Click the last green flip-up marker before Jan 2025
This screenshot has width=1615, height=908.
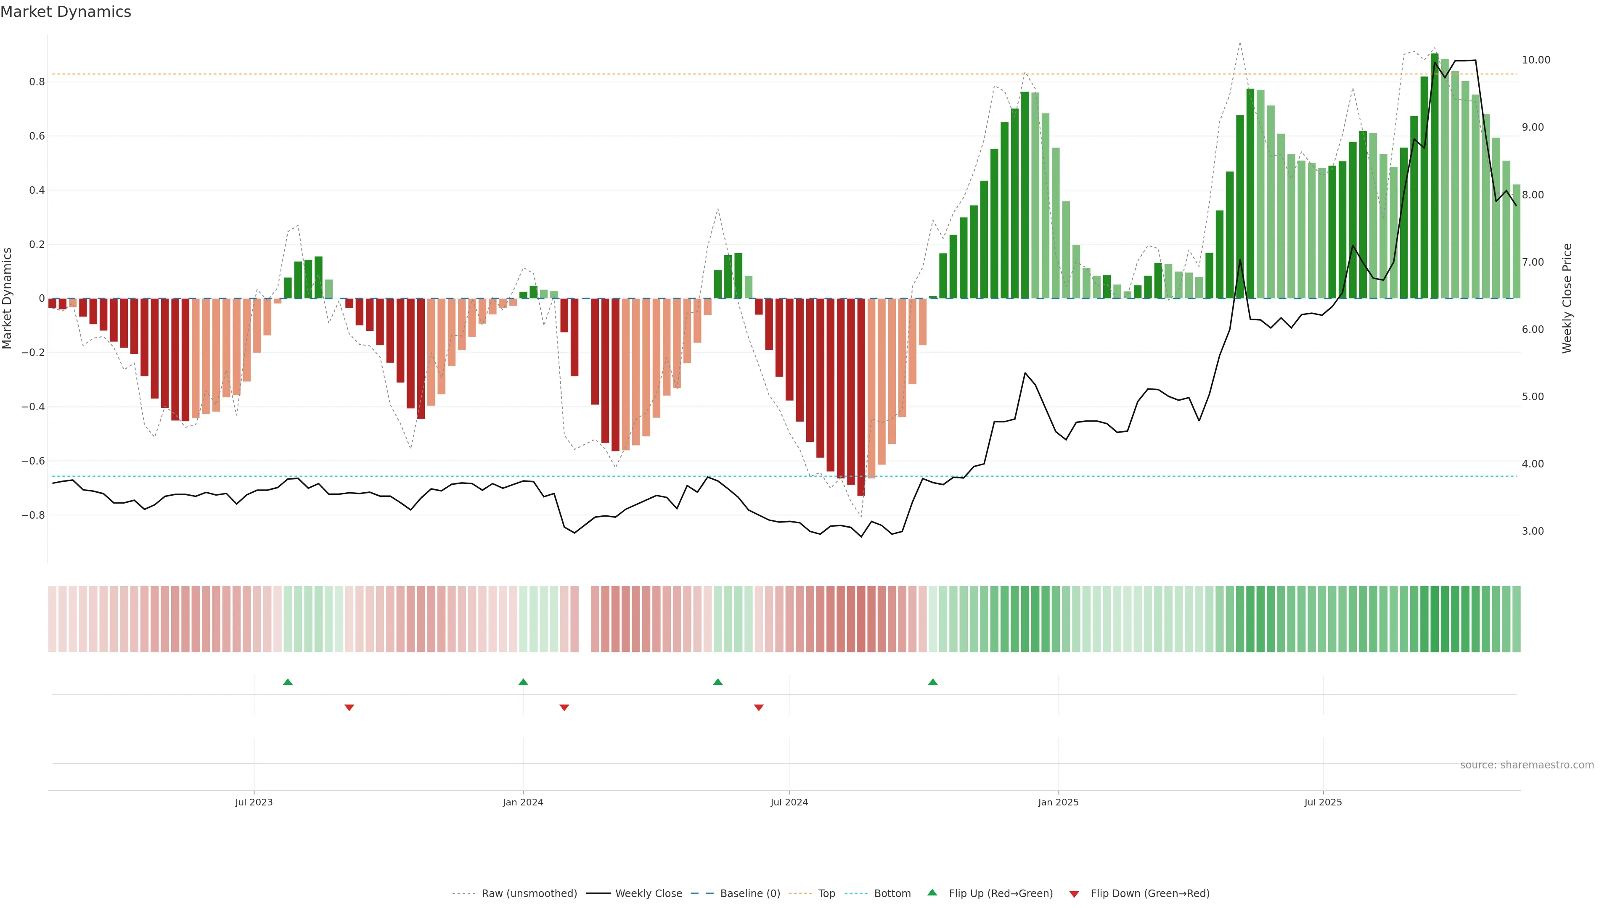(x=933, y=682)
